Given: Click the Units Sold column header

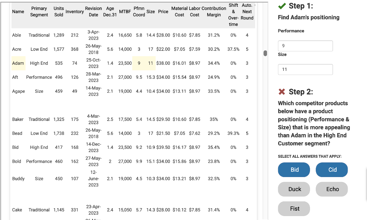Looking at the screenshot, I should [58, 12].
